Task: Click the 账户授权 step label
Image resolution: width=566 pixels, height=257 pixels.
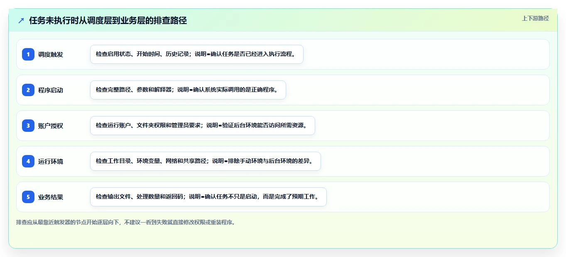Action: point(51,126)
